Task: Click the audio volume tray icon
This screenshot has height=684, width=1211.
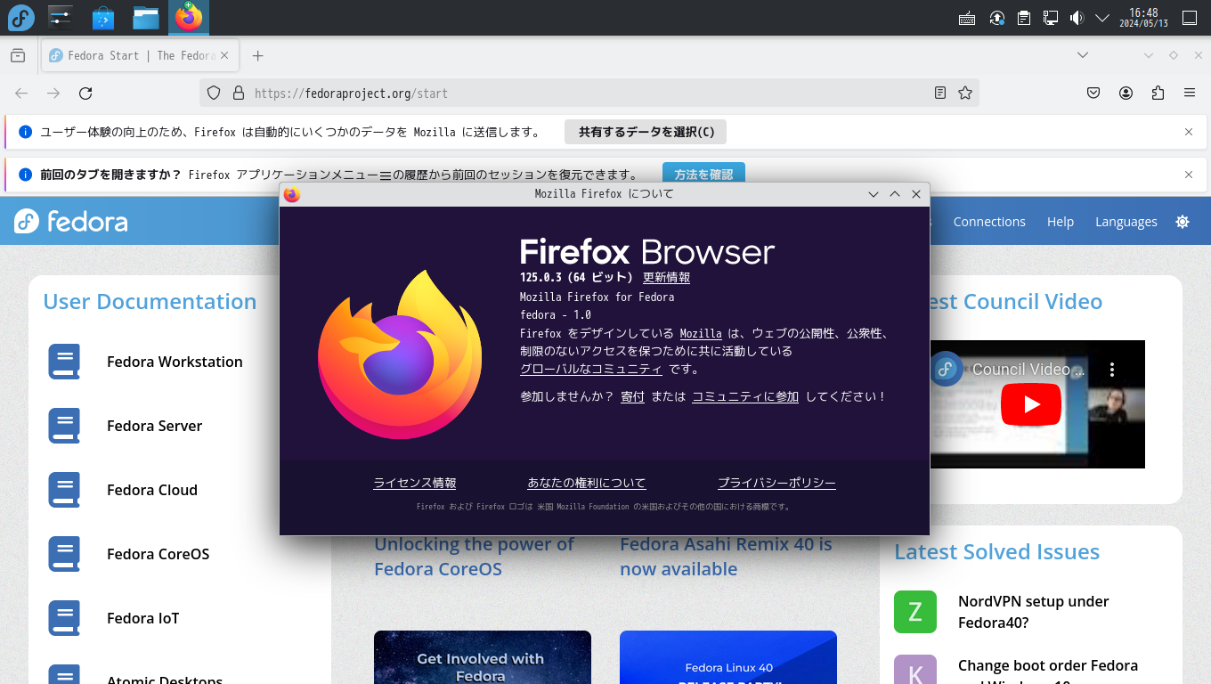Action: (x=1077, y=18)
